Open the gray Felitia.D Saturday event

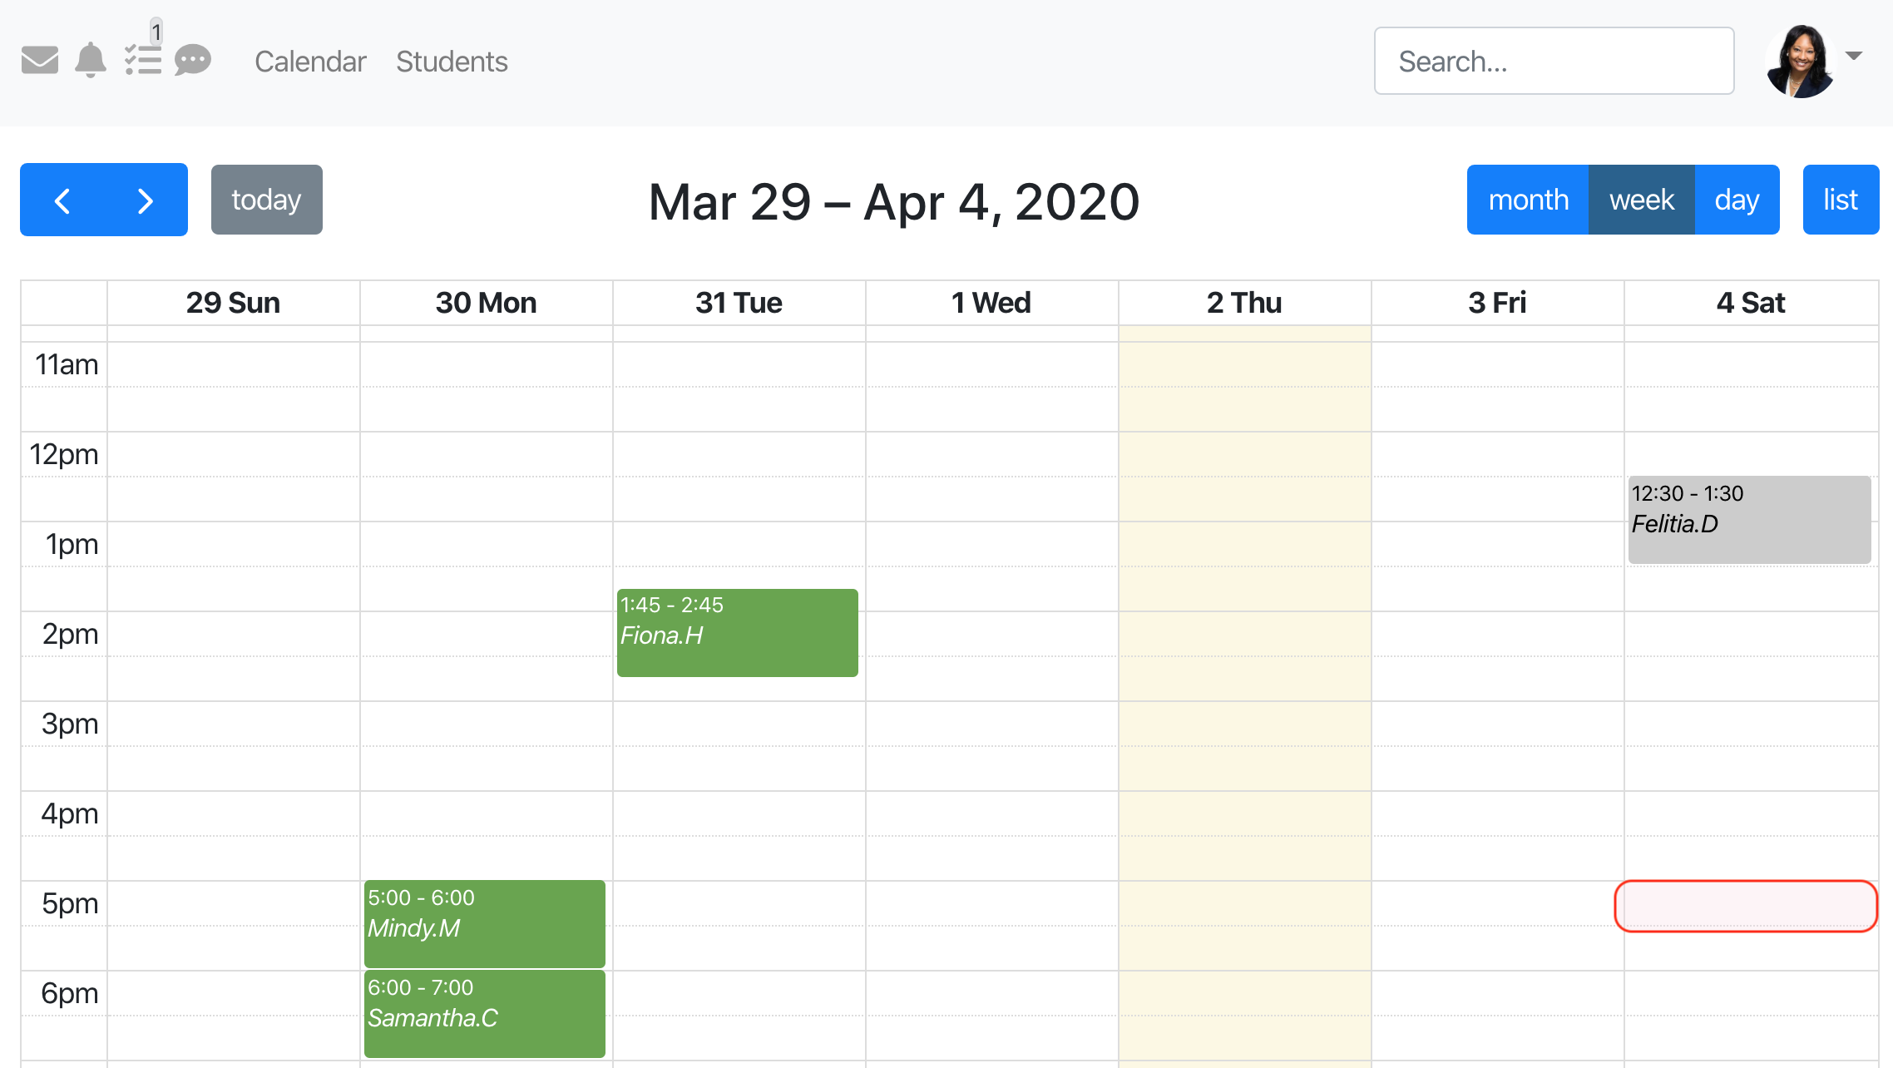[x=1749, y=520]
